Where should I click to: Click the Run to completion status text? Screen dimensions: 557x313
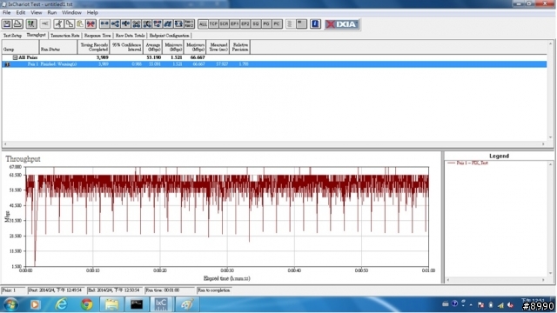(x=214, y=290)
